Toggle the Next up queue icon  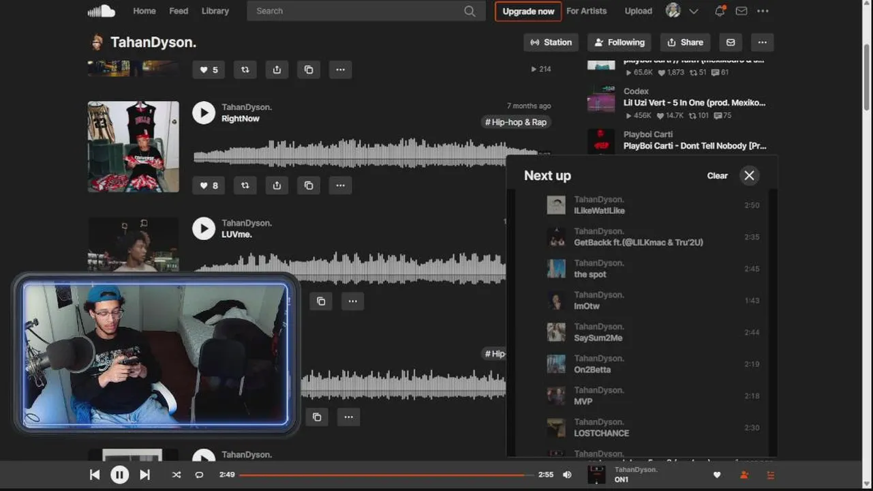pyautogui.click(x=771, y=475)
